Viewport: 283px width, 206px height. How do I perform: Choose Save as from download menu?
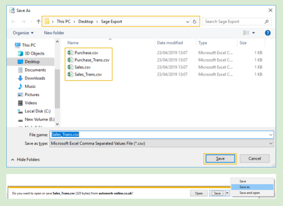(x=244, y=187)
